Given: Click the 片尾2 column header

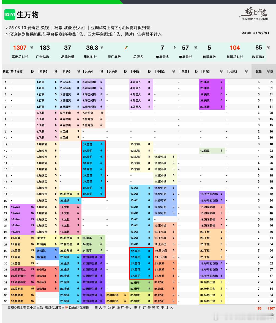Looking at the screenshot, I should click(233, 71).
